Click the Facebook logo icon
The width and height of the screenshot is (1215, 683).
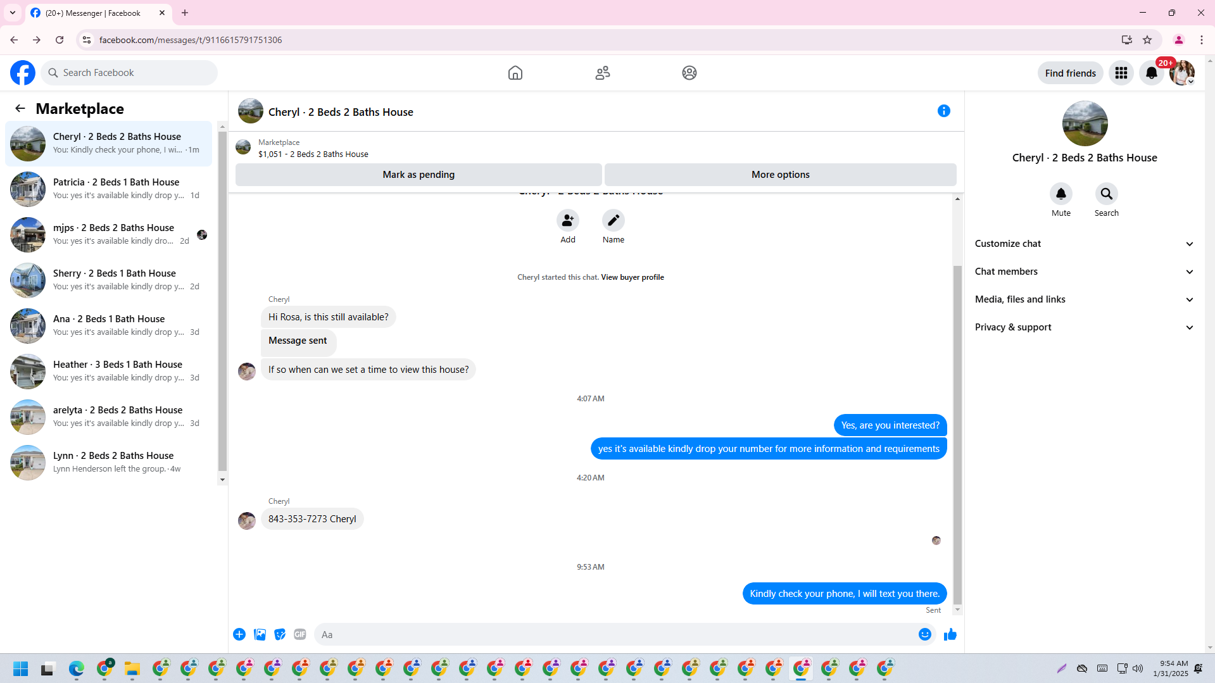point(23,73)
